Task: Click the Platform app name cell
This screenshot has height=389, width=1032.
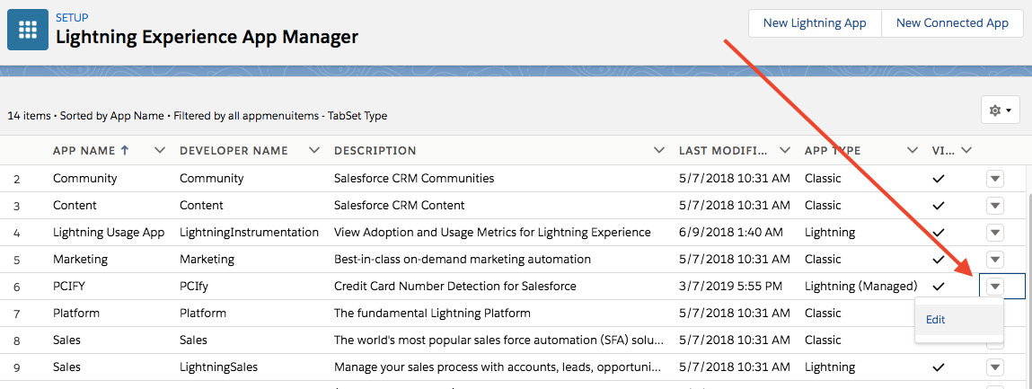Action: click(x=76, y=314)
